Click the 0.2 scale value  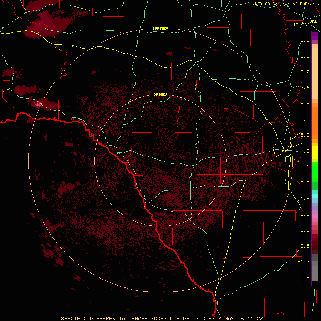[x=305, y=230]
